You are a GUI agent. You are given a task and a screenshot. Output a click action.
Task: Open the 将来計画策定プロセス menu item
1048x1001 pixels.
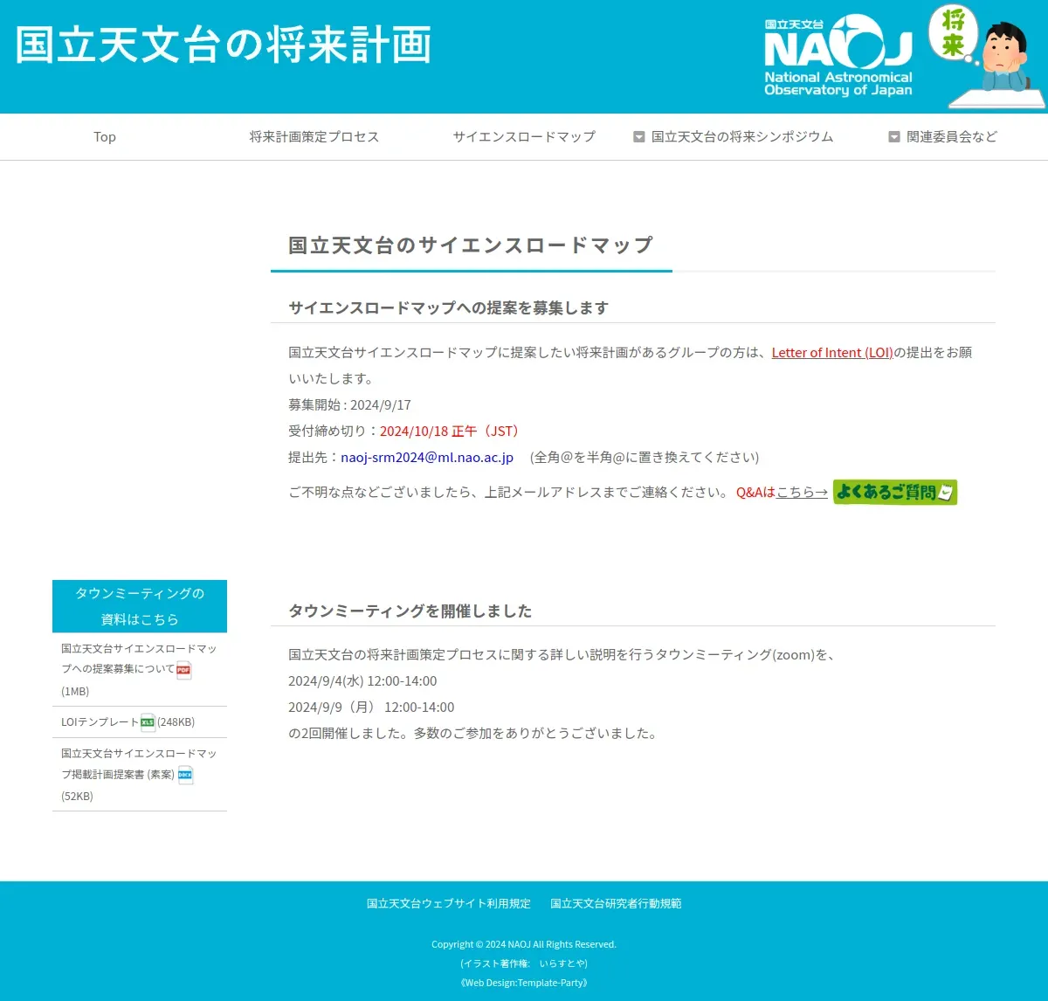pos(314,137)
